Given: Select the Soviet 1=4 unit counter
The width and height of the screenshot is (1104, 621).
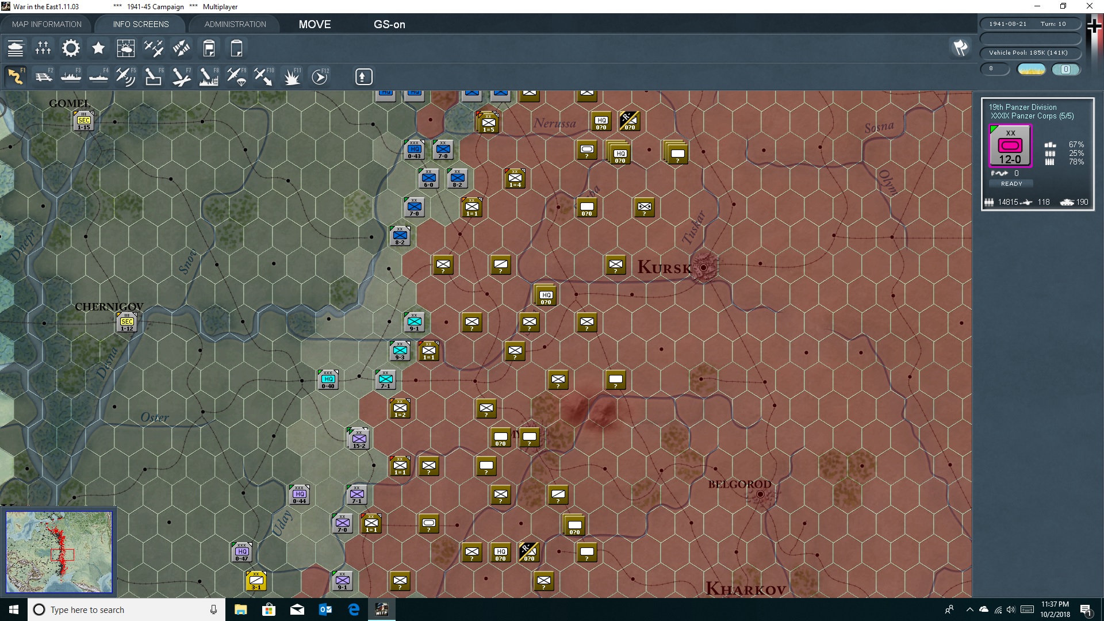Looking at the screenshot, I should (515, 178).
